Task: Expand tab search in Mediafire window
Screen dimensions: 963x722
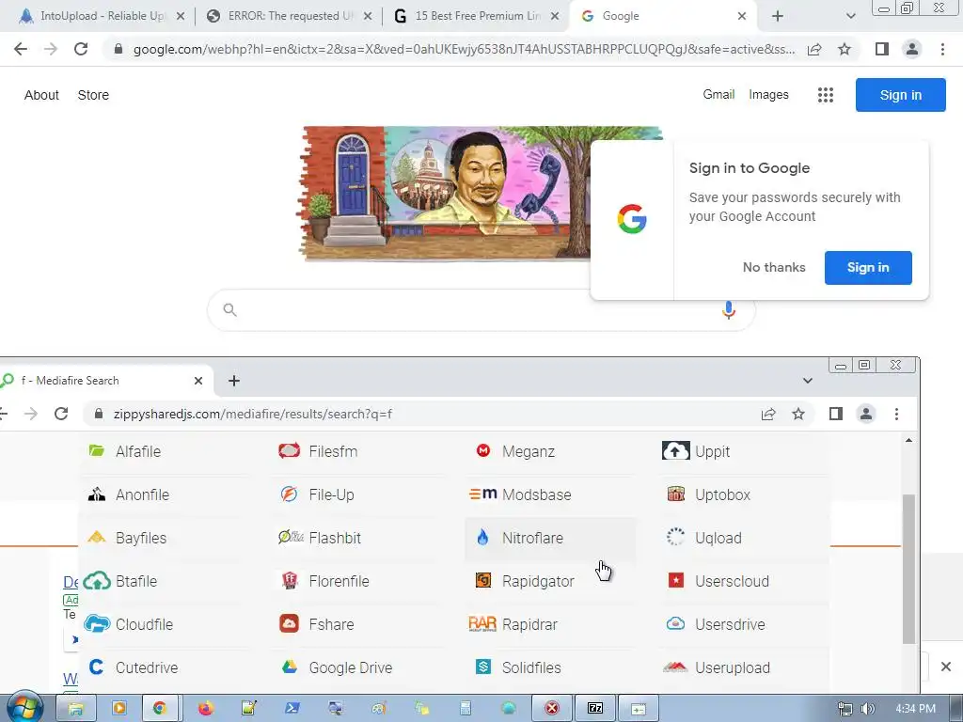Action: [808, 381]
